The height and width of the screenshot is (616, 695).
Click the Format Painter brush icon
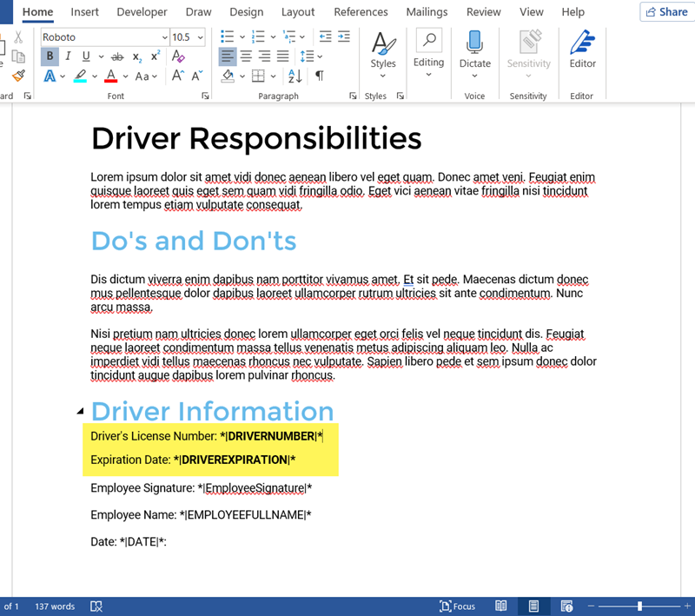[18, 76]
